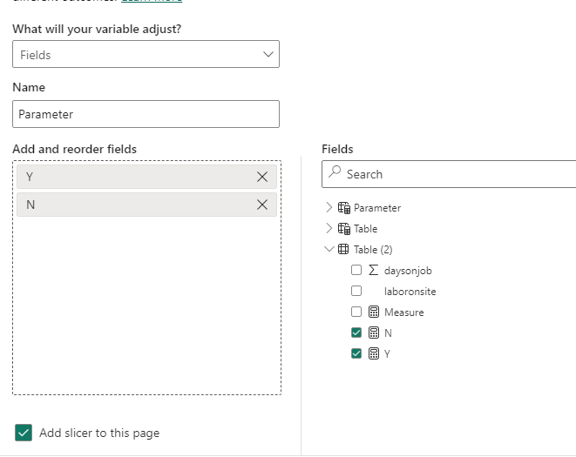Expand the Parameter table node

[x=329, y=207]
